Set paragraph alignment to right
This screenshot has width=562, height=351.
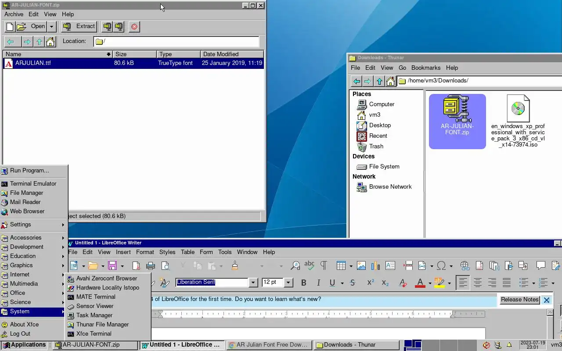pyautogui.click(x=492, y=283)
